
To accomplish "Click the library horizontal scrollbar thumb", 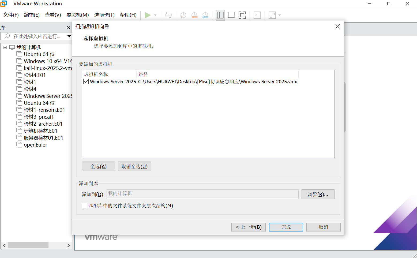I will [28, 245].
